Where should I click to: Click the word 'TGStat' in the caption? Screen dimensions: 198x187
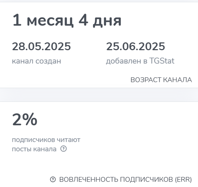tap(162, 61)
